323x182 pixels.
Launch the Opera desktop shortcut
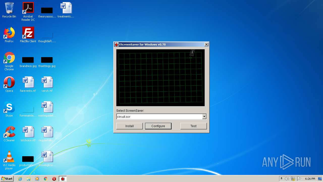click(9, 84)
